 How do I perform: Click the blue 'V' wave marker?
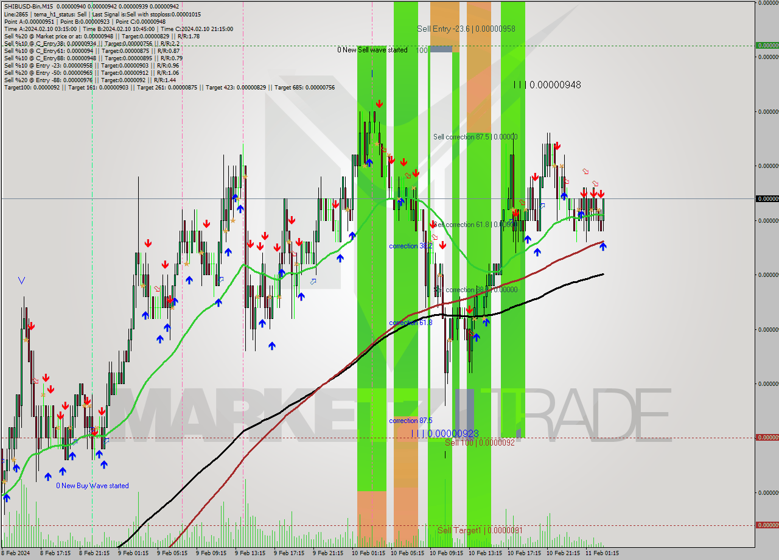(21, 281)
